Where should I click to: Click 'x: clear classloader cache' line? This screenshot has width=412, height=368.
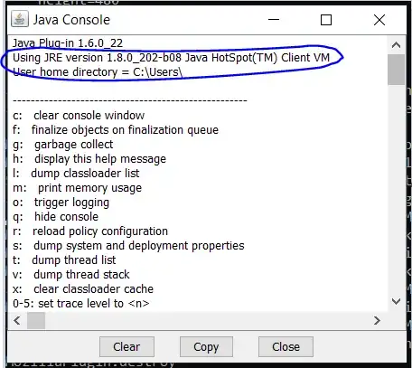pyautogui.click(x=83, y=289)
